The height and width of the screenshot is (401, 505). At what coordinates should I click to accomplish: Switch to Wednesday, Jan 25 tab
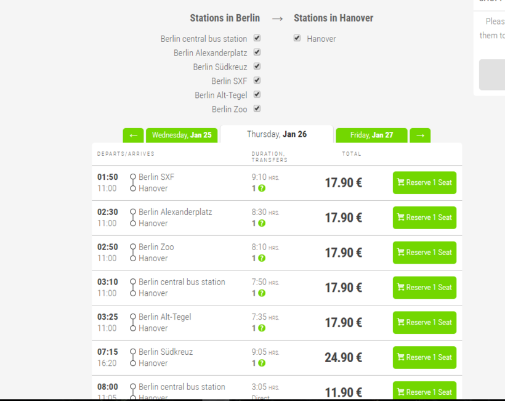coord(182,136)
